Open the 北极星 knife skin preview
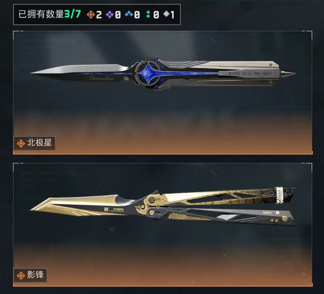324x294 pixels. tap(163, 92)
